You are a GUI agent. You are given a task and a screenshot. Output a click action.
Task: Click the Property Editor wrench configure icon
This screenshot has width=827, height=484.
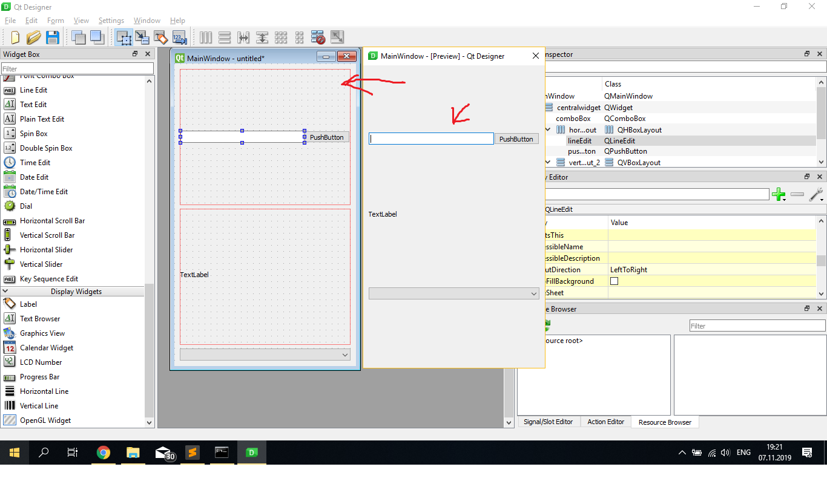click(x=815, y=194)
